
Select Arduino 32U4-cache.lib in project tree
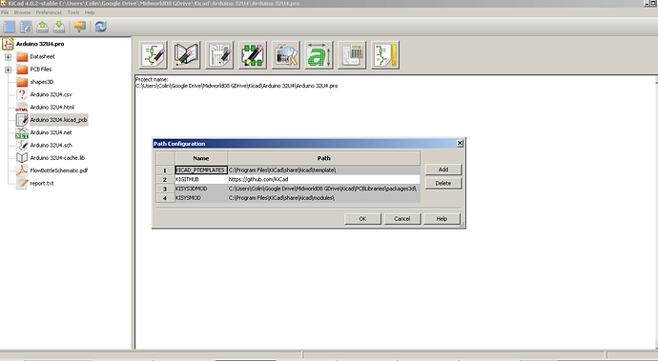[57, 158]
